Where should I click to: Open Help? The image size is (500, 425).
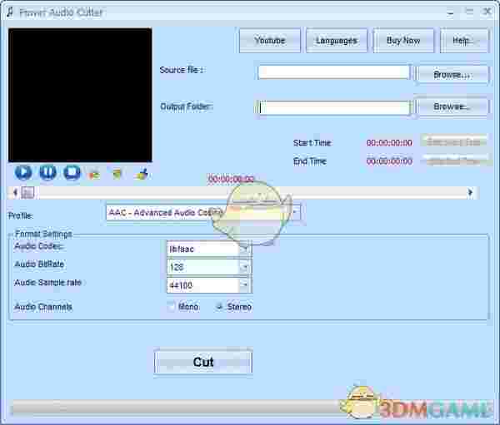coord(464,41)
